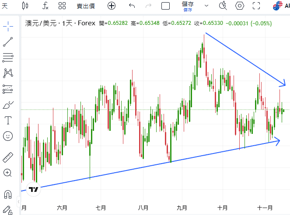
Task: Open the emoji sticker tool
Action: 8,136
